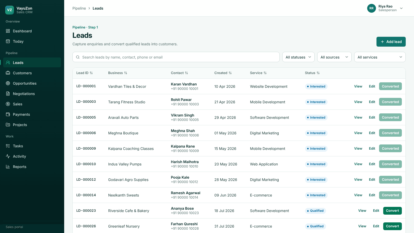
Task: Open Dashboard via its grid icon
Action: [8, 31]
